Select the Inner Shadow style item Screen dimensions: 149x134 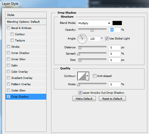pyautogui.click(x=26, y=53)
